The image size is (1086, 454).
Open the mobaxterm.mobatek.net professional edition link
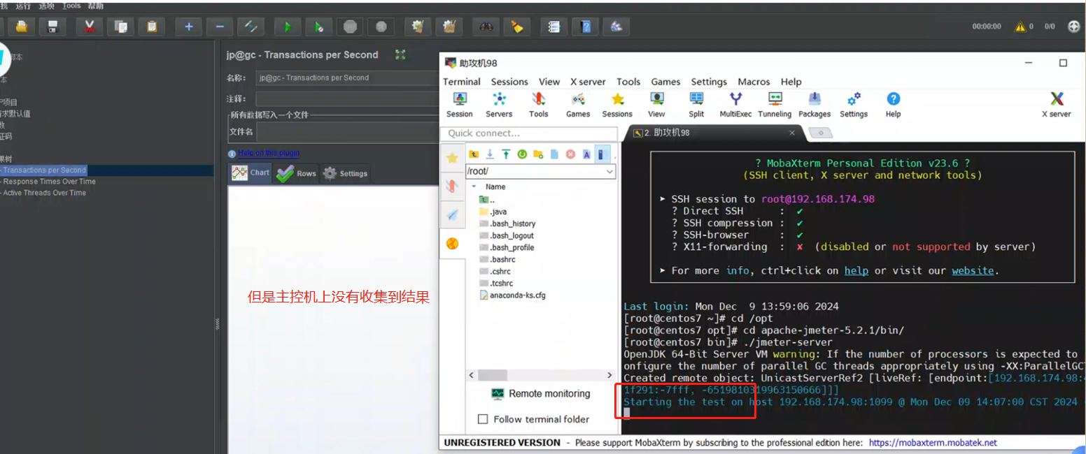point(933,442)
